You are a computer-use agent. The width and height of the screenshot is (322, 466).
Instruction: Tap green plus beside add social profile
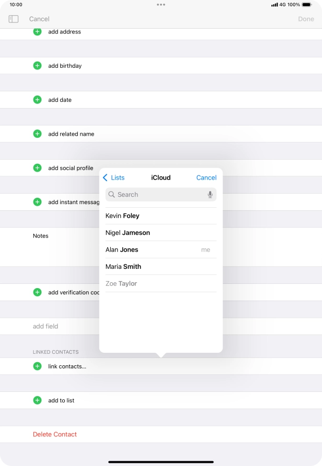(x=37, y=168)
